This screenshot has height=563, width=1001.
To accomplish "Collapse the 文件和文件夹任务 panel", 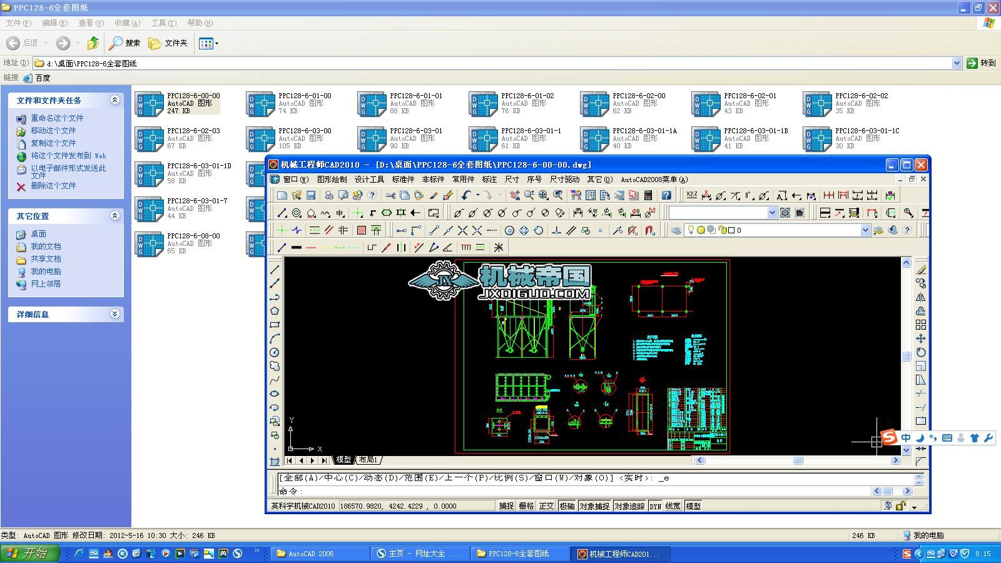I will coord(114,100).
